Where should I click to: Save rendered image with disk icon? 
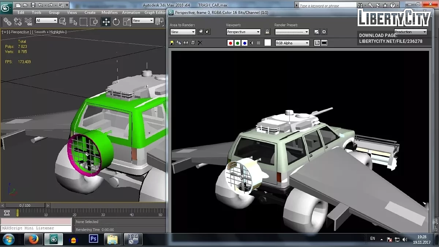pyautogui.click(x=172, y=43)
